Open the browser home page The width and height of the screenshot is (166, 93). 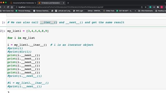[x=12, y=7]
